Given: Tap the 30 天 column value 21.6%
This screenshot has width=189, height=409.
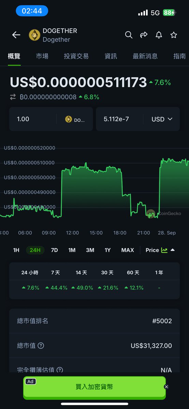Looking at the screenshot, I should (x=108, y=288).
